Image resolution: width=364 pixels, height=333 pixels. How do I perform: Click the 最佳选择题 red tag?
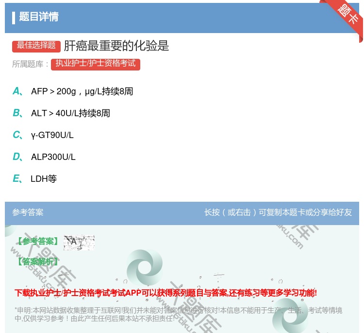point(36,46)
